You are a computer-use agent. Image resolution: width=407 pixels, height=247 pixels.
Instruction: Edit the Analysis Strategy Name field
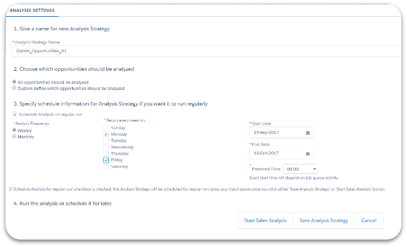(206, 51)
